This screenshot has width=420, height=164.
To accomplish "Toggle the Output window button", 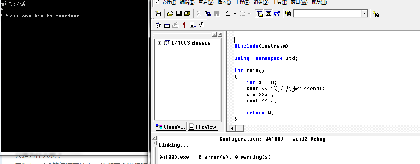I will pyautogui.click(x=268, y=14).
